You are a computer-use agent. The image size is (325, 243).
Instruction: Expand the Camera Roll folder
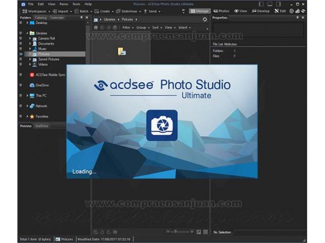(30, 38)
